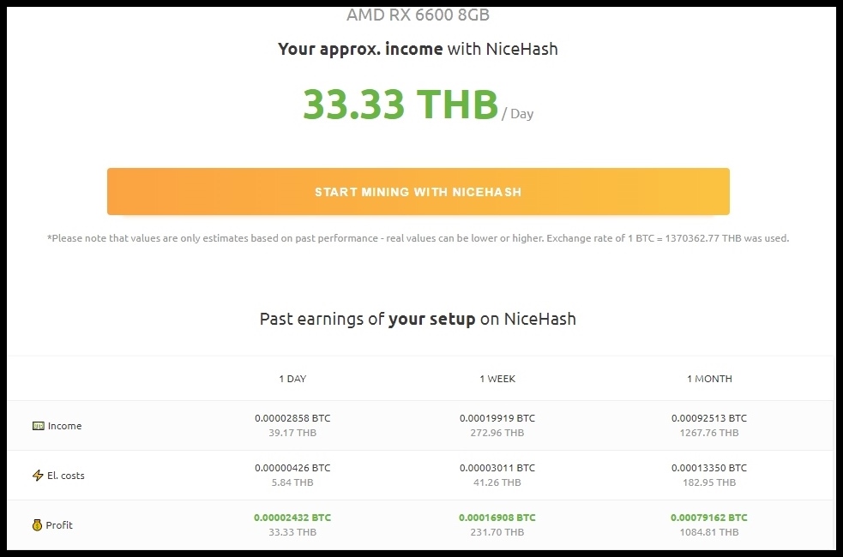Image resolution: width=843 pixels, height=557 pixels.
Task: Click the 1 day income 0.00002858 BTC value
Action: tap(292, 418)
